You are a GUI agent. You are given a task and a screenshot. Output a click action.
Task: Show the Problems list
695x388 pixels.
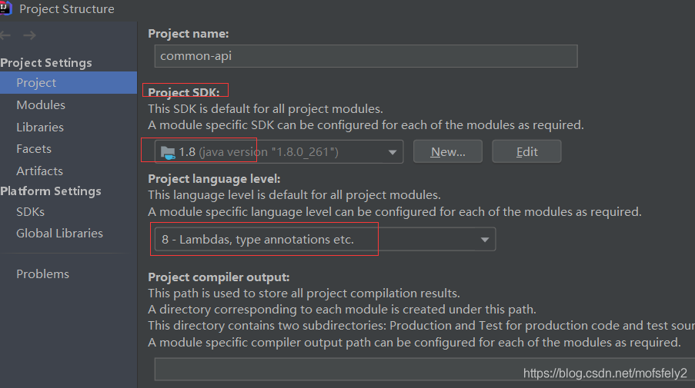[x=42, y=274]
